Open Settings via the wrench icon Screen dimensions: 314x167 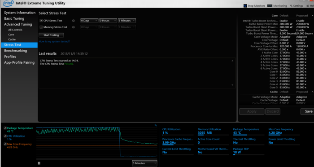coord(291,6)
